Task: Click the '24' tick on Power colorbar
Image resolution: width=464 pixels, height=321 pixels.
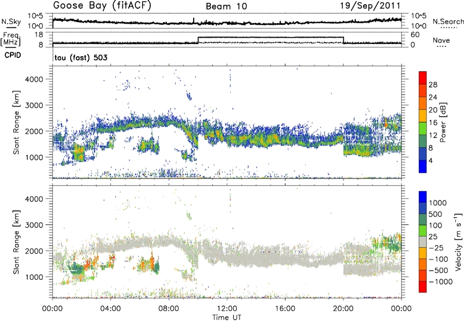Action: [433, 97]
